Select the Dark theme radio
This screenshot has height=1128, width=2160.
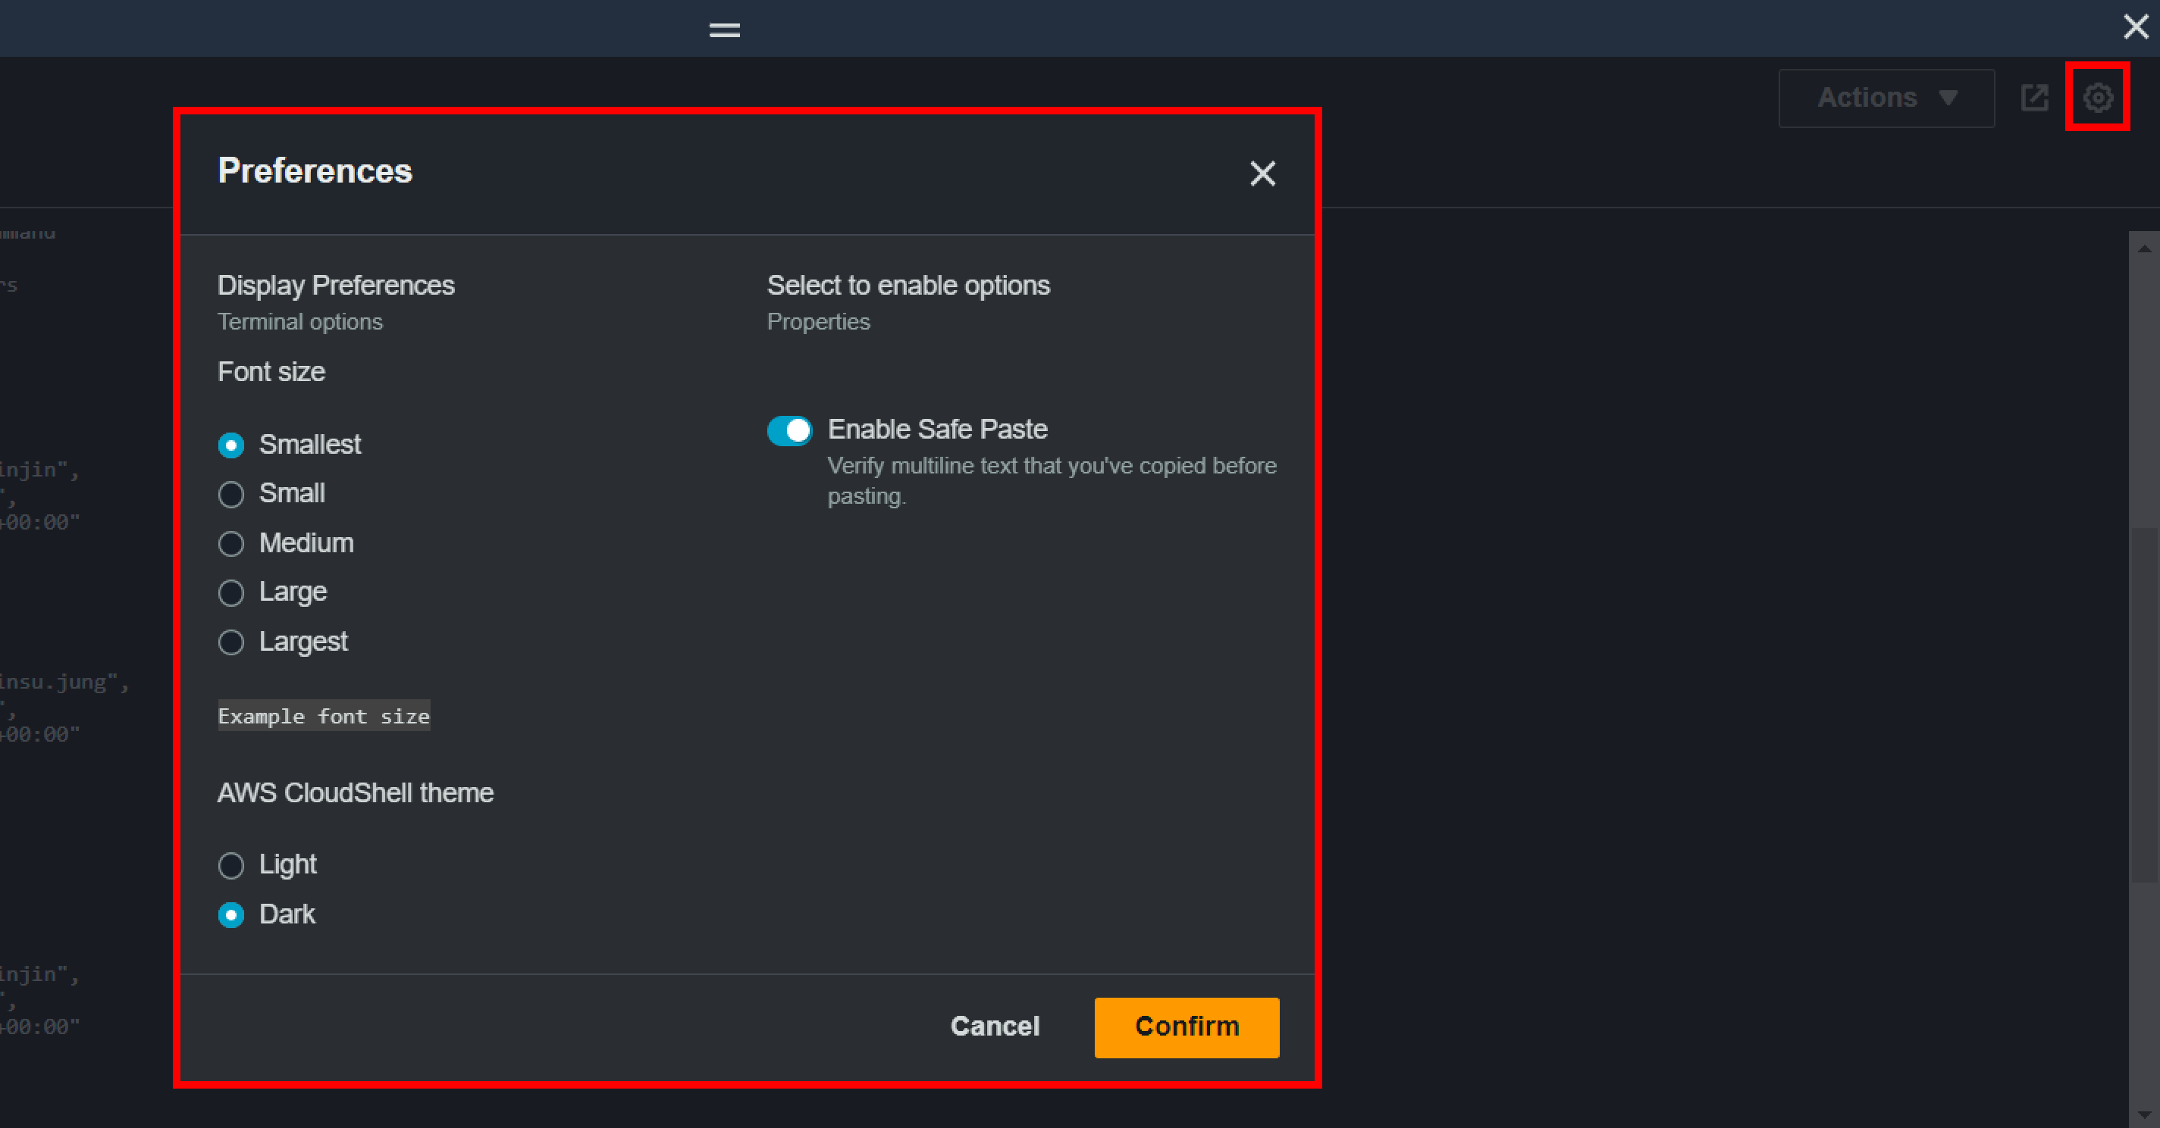(231, 914)
